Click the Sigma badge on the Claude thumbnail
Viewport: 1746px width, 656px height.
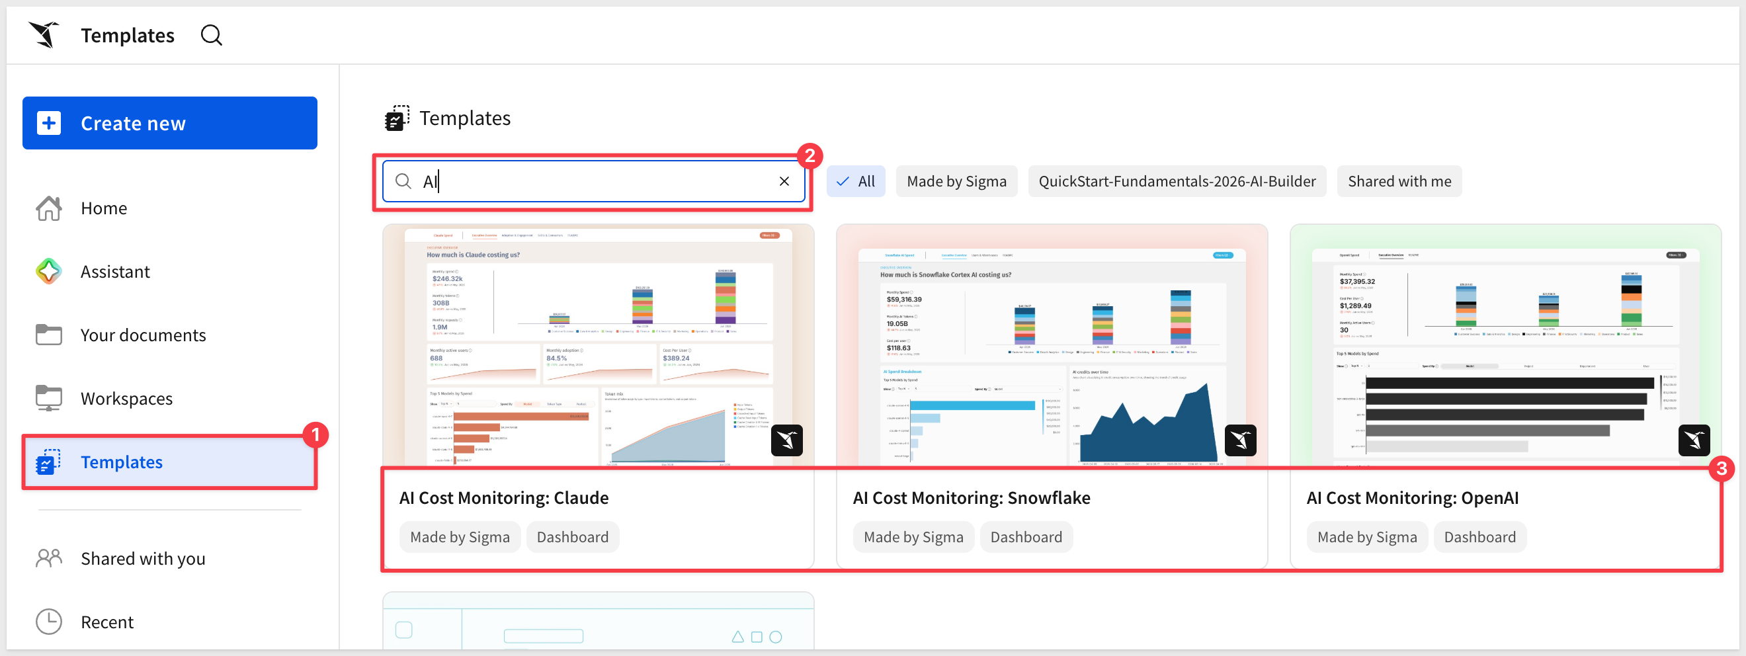click(x=787, y=440)
